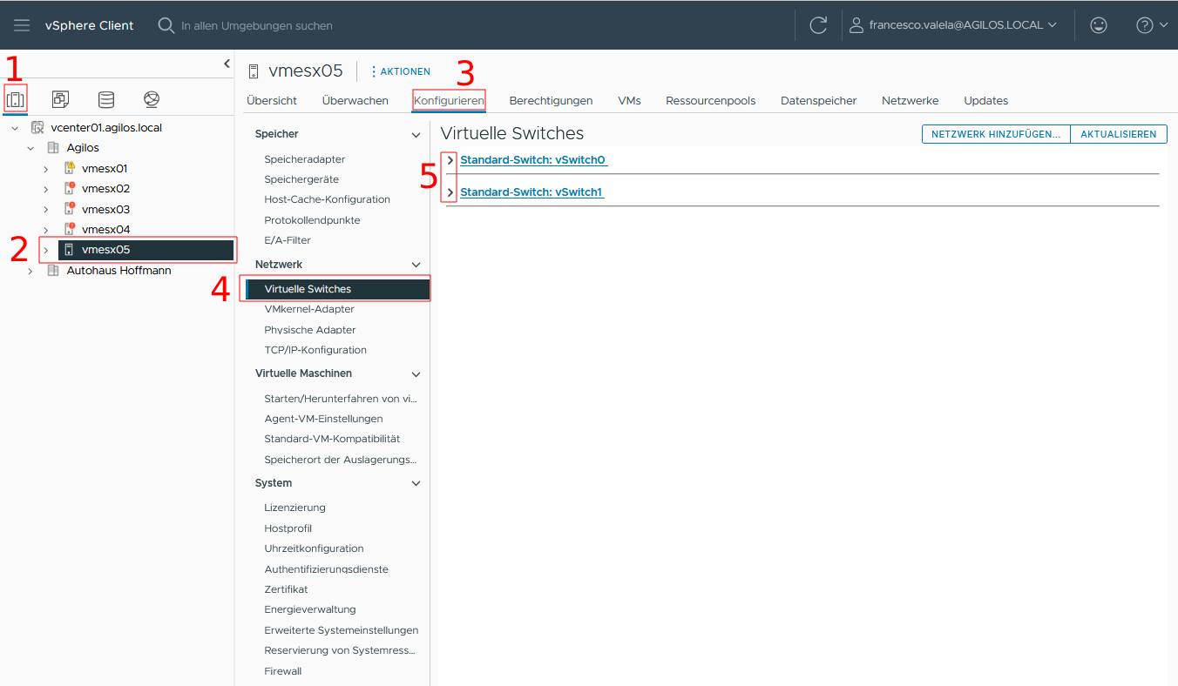1178x686 pixels.
Task: Click the vcenter01.agilos.local server icon
Action: pos(37,127)
